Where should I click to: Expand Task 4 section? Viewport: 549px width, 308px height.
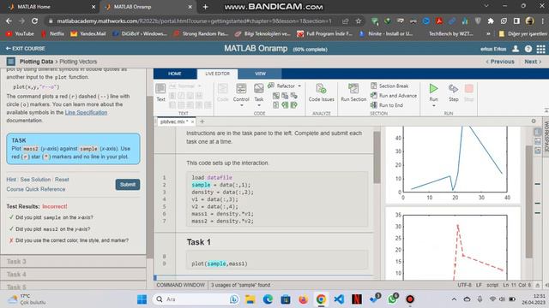(73, 275)
